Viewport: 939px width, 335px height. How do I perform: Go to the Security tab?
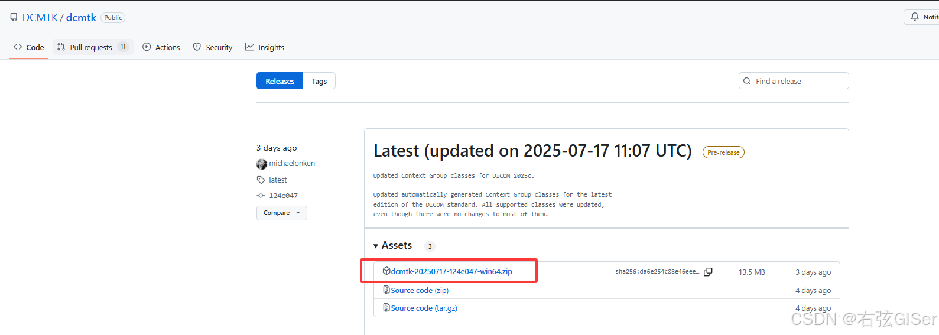pos(212,47)
